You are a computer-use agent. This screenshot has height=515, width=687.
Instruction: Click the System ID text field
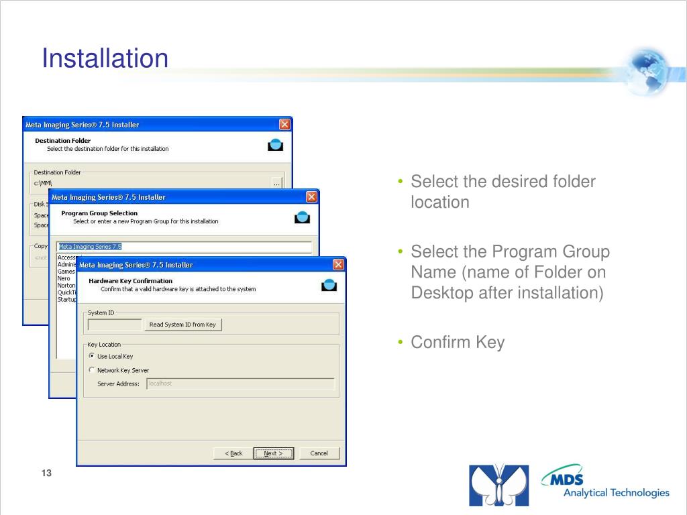point(115,325)
